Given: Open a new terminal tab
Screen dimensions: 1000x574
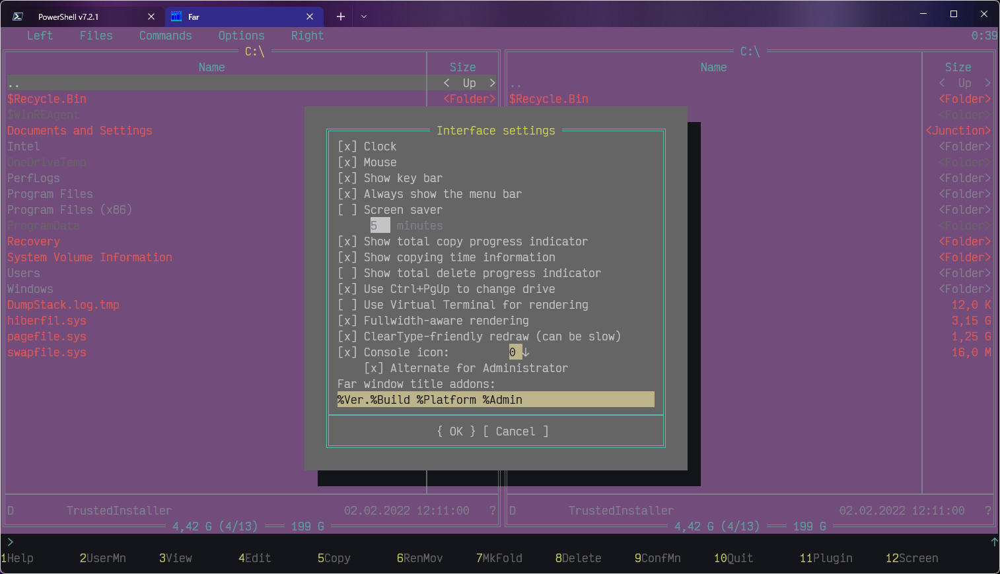Looking at the screenshot, I should point(341,16).
